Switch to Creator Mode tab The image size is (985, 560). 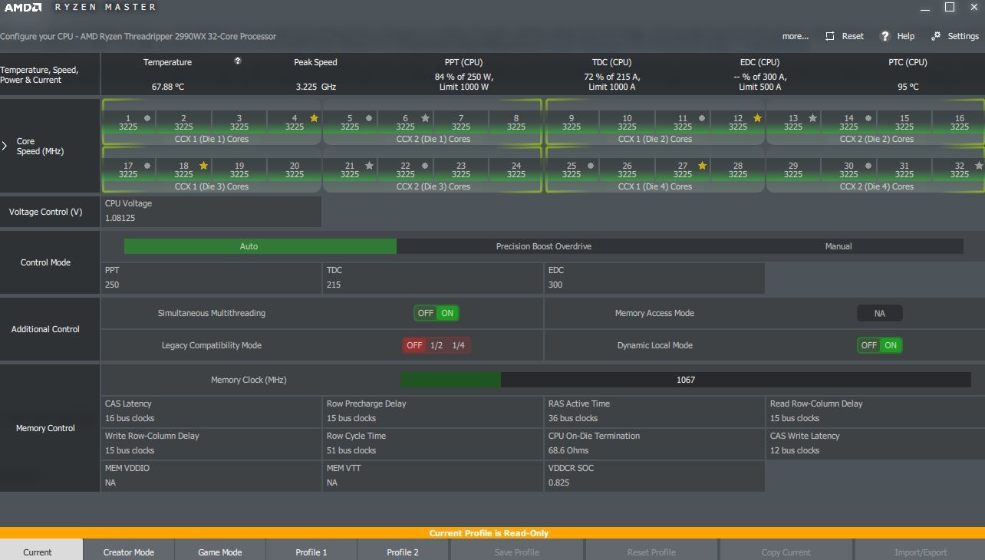tap(129, 552)
